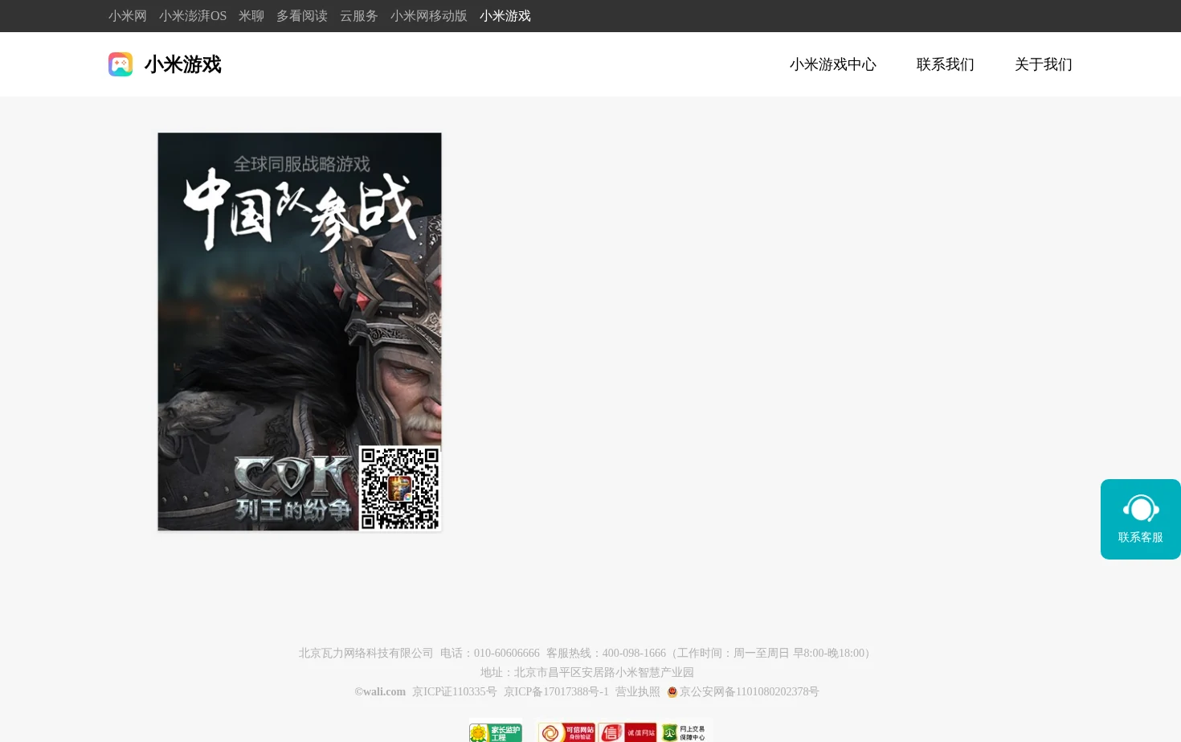Open 关于我们 page
Image resolution: width=1181 pixels, height=742 pixels.
coord(1044,64)
